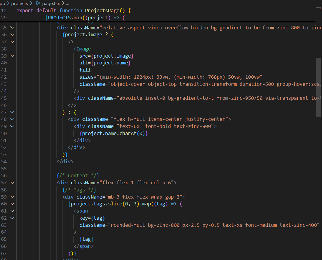Screen dimensions: 322x260
Task: Collapse the fold chevron on line 47
Action: coord(12,112)
